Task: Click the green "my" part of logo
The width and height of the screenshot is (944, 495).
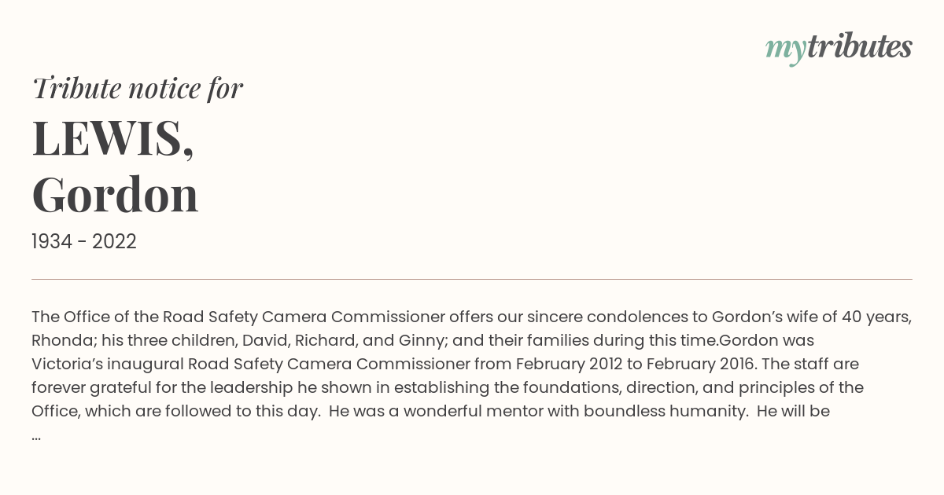Action: click(785, 50)
